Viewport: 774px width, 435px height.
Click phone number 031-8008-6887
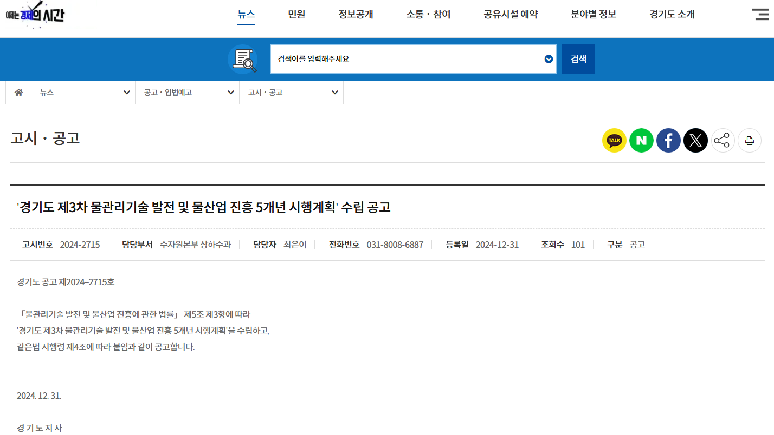point(395,245)
